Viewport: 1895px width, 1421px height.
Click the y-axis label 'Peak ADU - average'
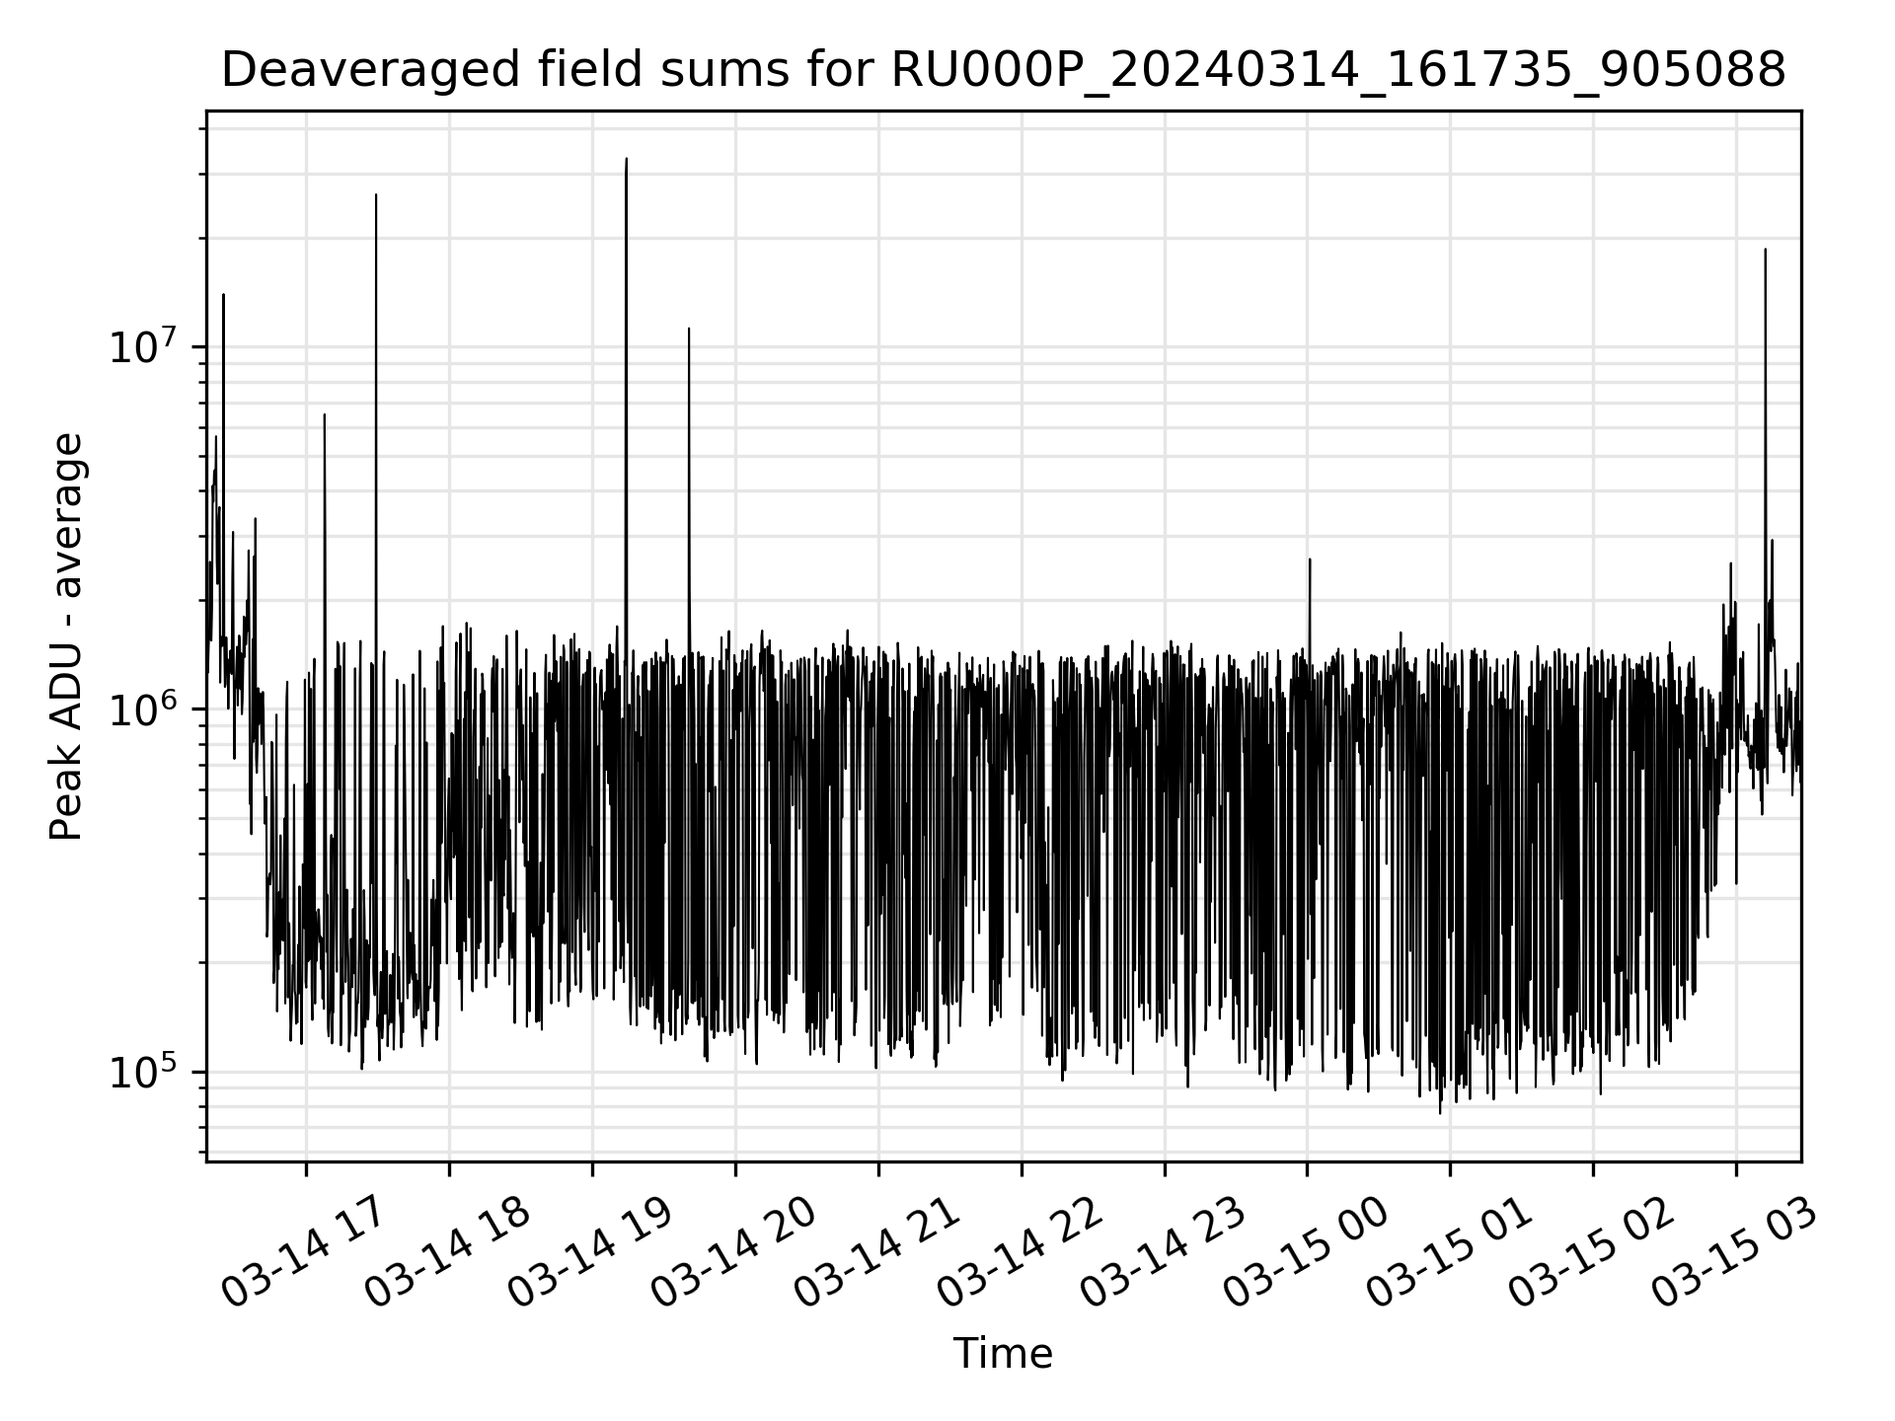pos(67,636)
